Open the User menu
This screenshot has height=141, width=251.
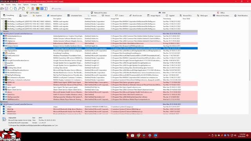click(20, 5)
